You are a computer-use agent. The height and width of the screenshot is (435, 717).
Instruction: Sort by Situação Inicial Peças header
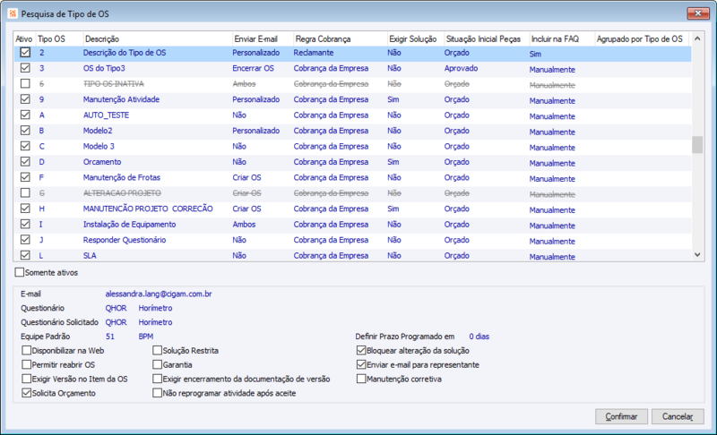pyautogui.click(x=483, y=38)
